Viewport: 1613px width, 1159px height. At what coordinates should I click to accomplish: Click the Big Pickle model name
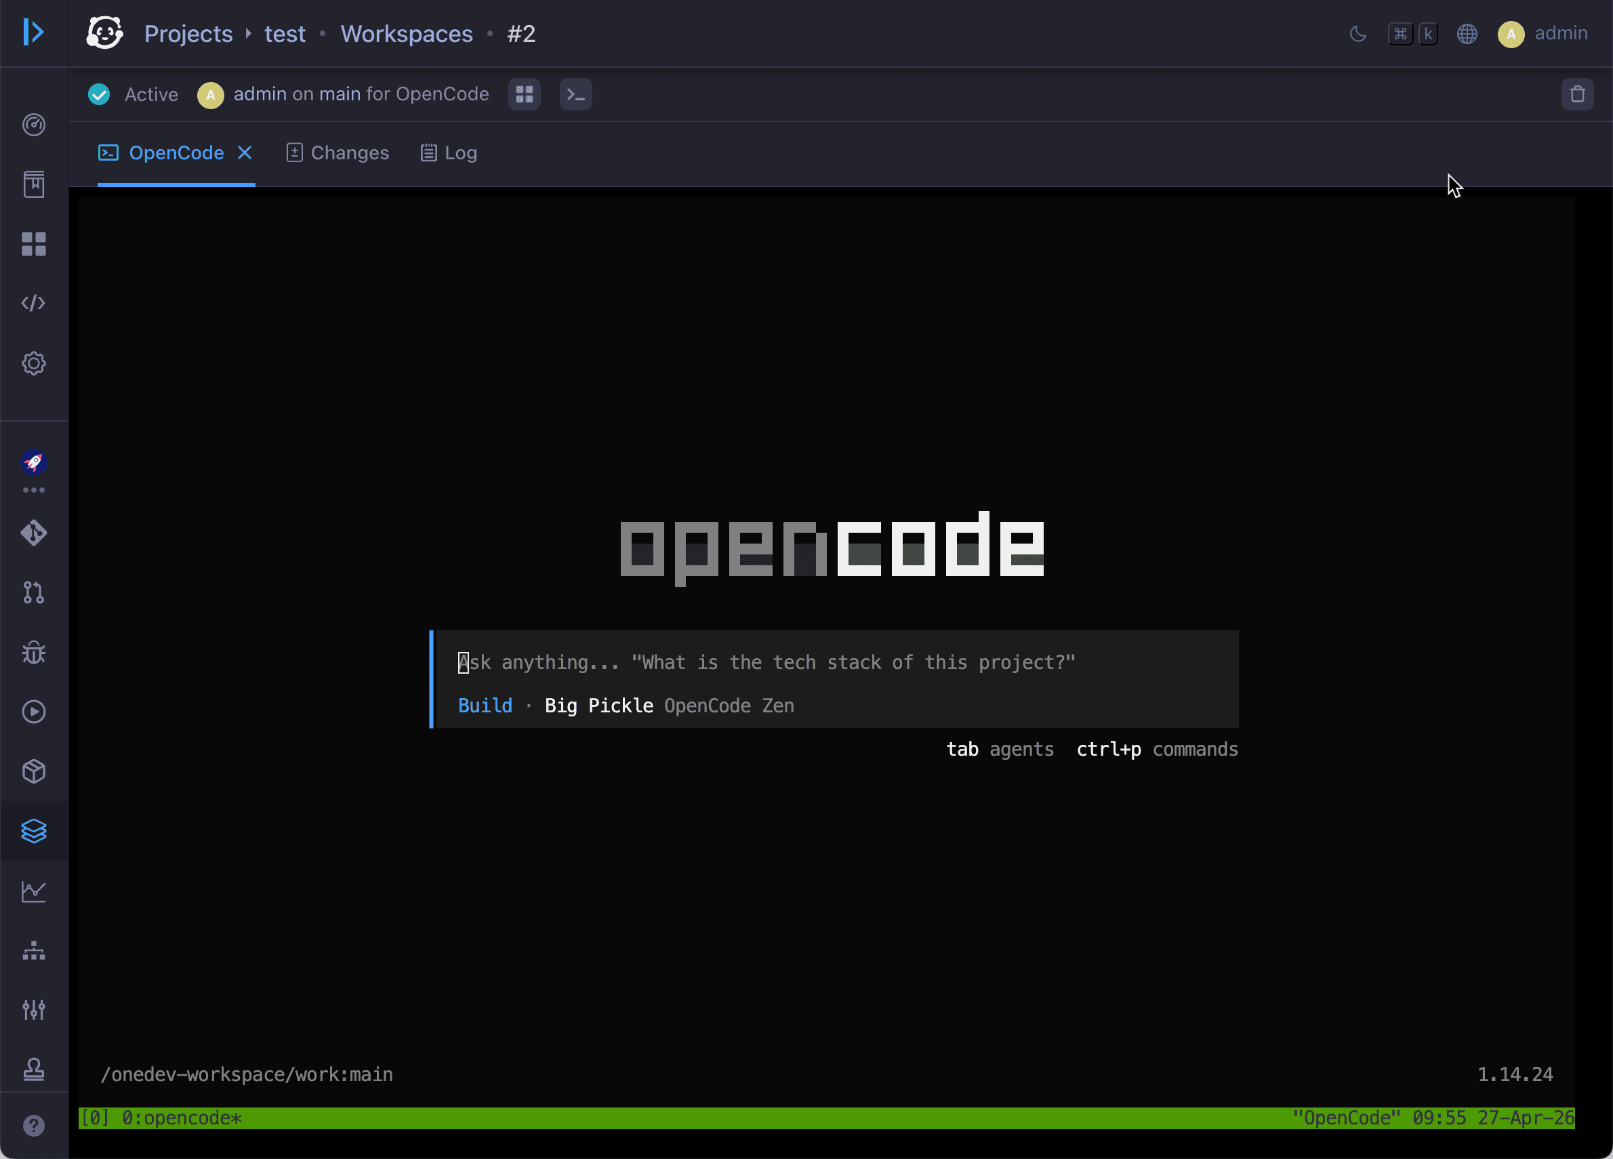click(x=599, y=706)
